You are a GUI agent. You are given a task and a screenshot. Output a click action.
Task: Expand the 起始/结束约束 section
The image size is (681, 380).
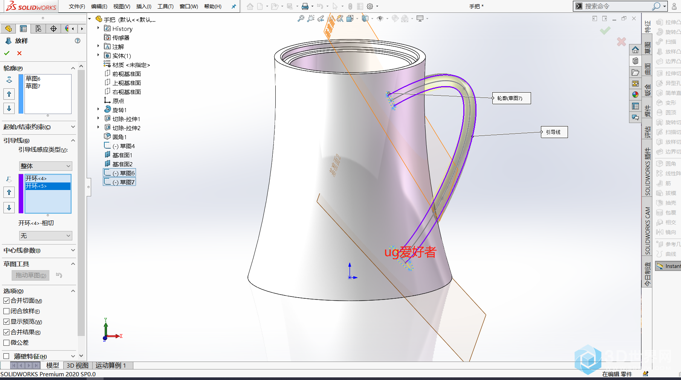[x=73, y=127]
